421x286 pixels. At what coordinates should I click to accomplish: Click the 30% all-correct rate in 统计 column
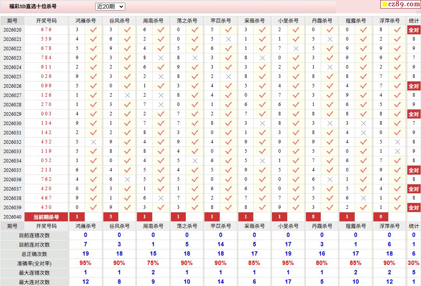pyautogui.click(x=414, y=263)
